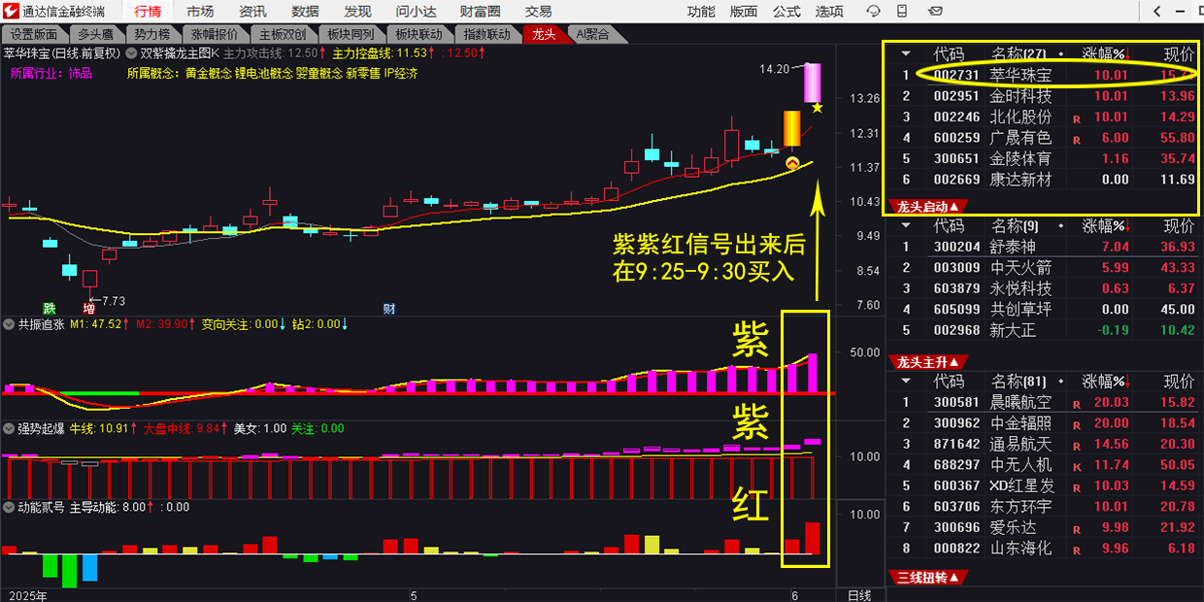Click the 日线 period button
The width and height of the screenshot is (1204, 602).
click(859, 594)
